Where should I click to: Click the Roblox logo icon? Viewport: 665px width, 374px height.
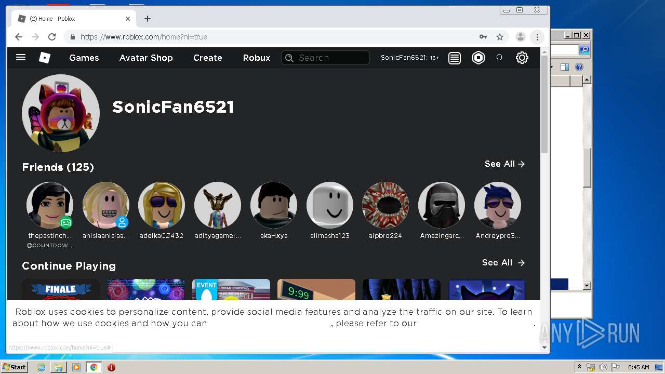(45, 58)
